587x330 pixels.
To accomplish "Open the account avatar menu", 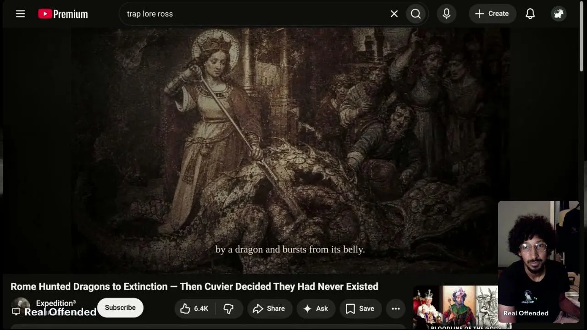I will [559, 14].
